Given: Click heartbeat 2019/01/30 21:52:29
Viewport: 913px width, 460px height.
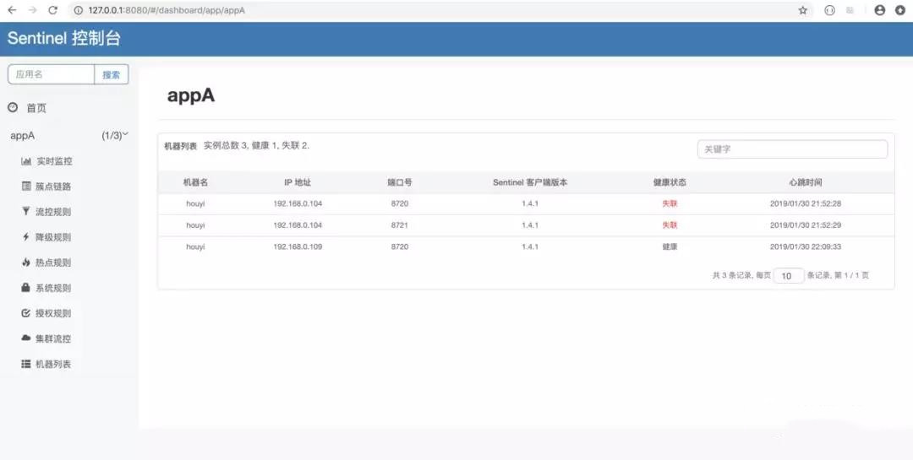Looking at the screenshot, I should [x=806, y=225].
